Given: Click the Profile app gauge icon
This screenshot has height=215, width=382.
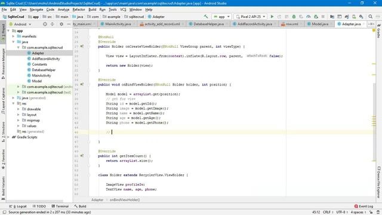Looking at the screenshot, I should (x=309, y=17).
